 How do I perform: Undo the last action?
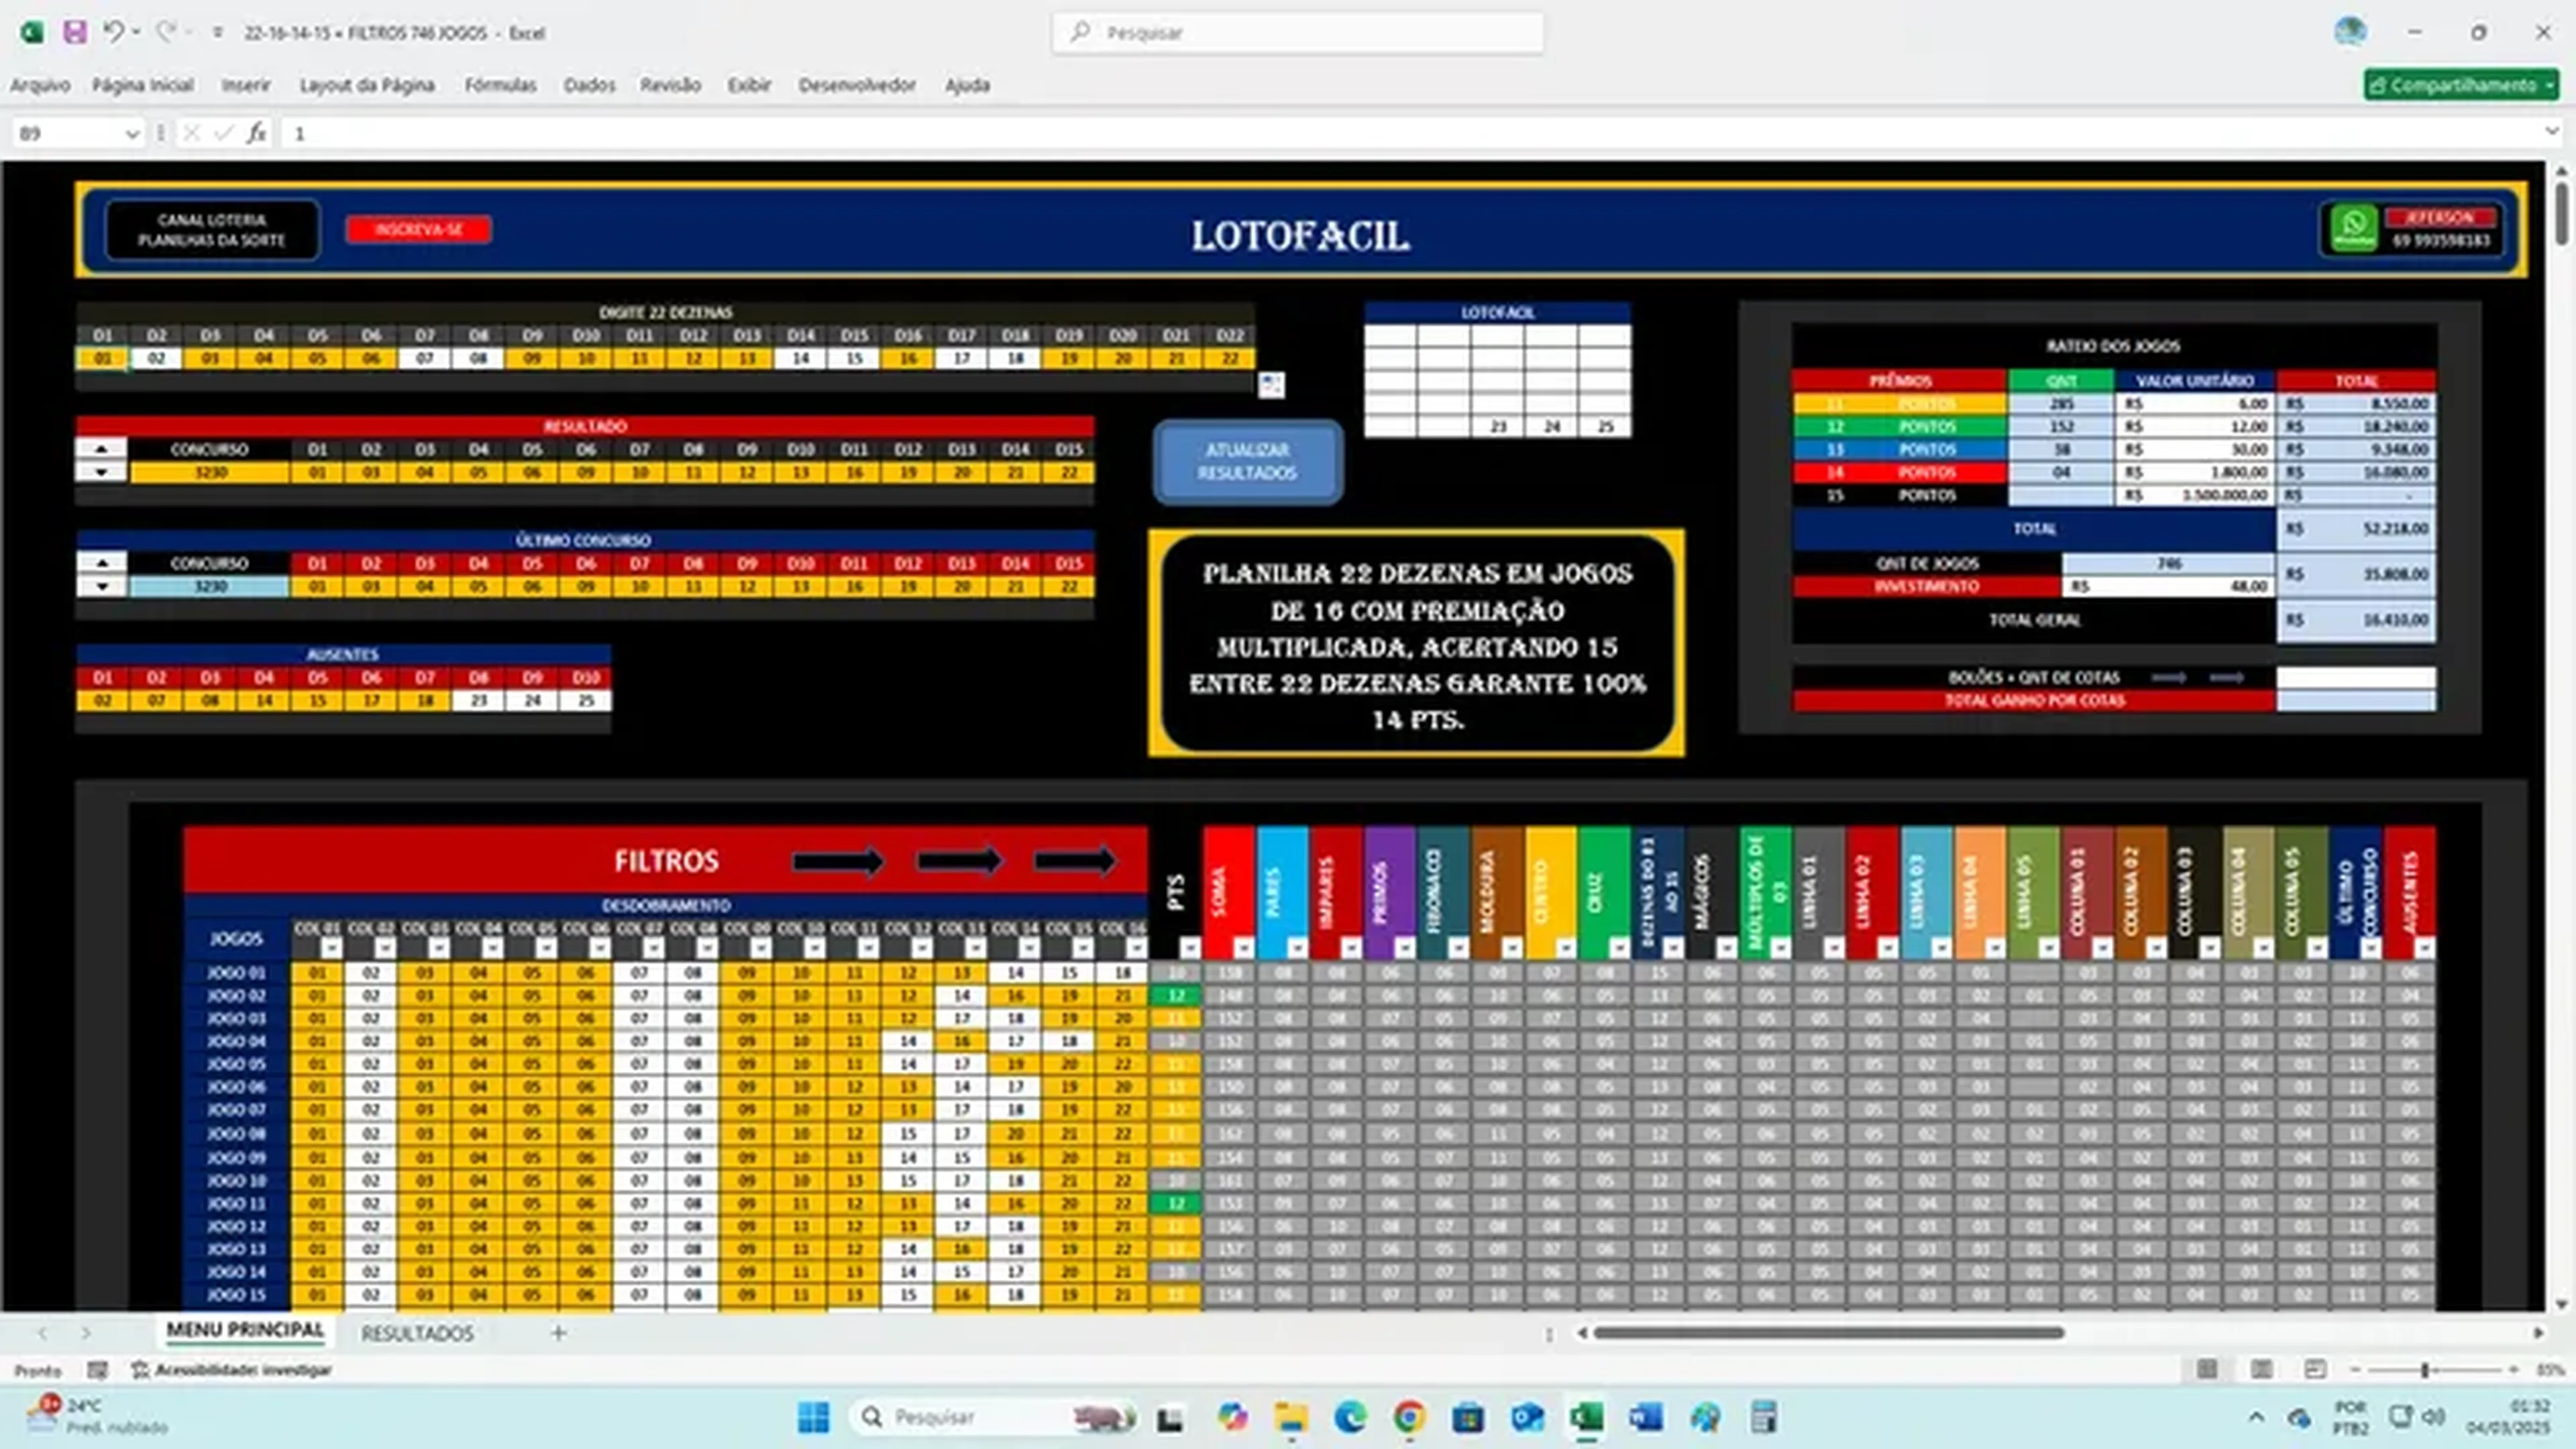(x=113, y=32)
